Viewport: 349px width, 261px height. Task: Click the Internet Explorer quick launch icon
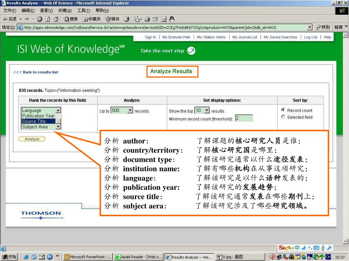coord(26,257)
